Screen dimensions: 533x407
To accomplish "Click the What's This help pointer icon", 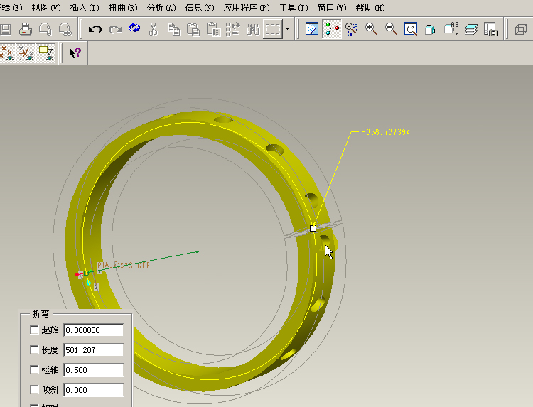I will coord(75,53).
